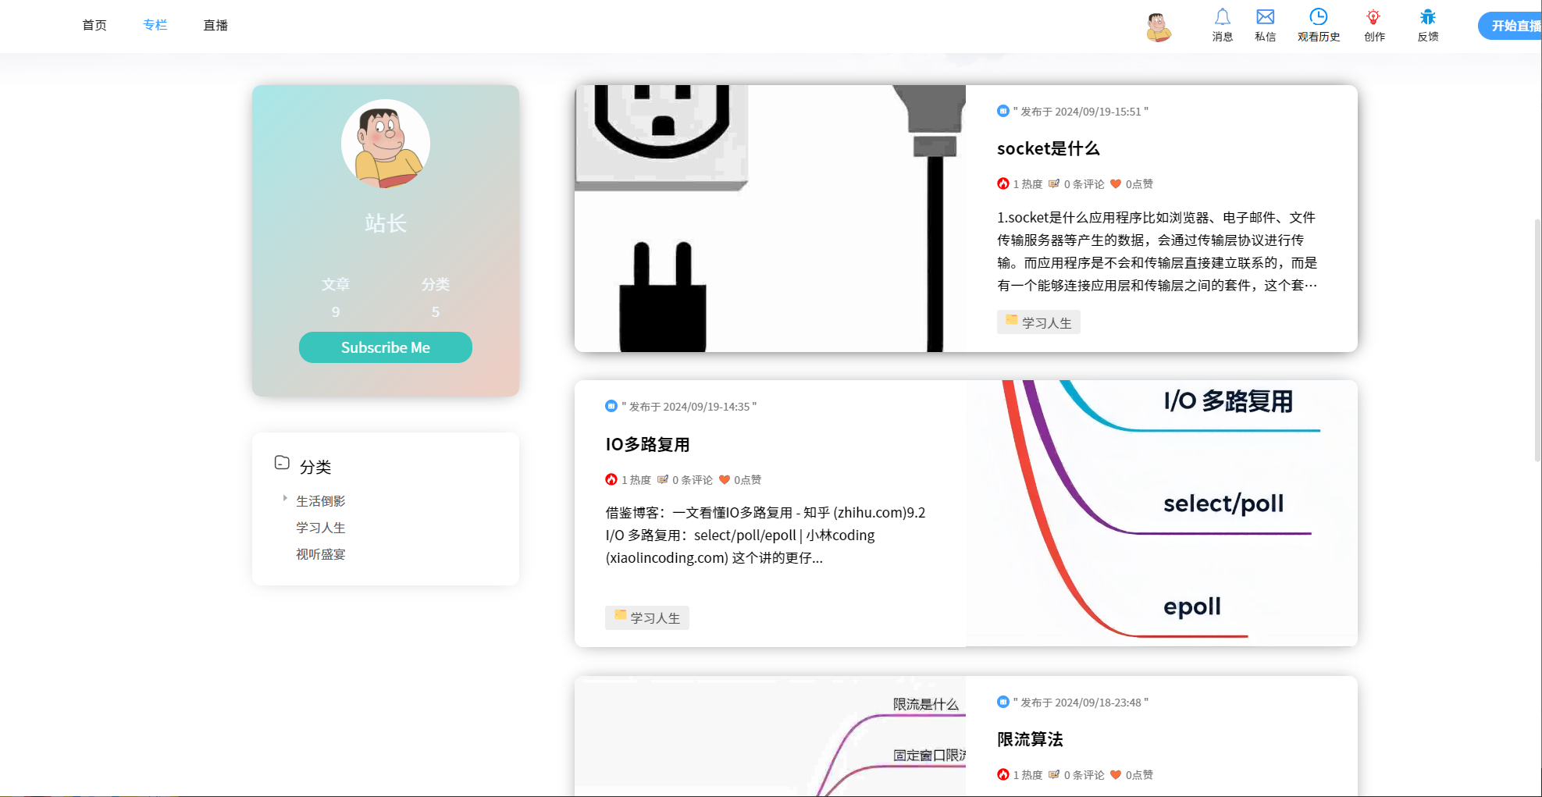Screen dimensions: 1542x797
Task: Click 发布于 2024/09/19-15:51 date text
Action: point(1081,112)
